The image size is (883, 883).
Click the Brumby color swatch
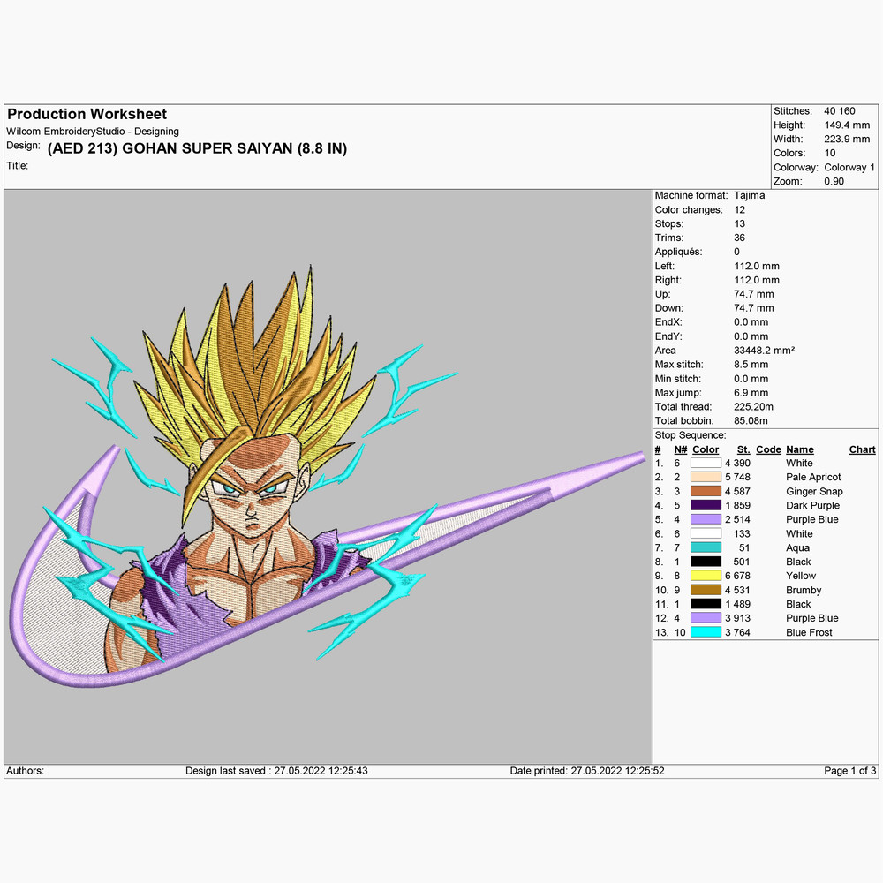[706, 590]
